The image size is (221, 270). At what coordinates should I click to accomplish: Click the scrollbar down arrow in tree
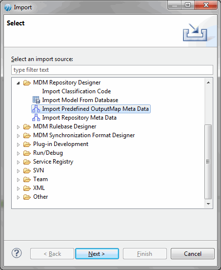[x=208, y=204]
